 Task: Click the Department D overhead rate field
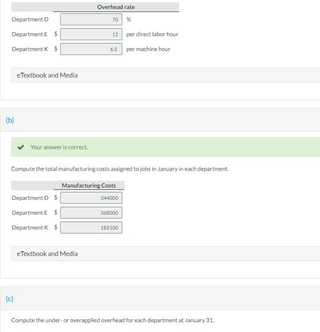[x=91, y=19]
